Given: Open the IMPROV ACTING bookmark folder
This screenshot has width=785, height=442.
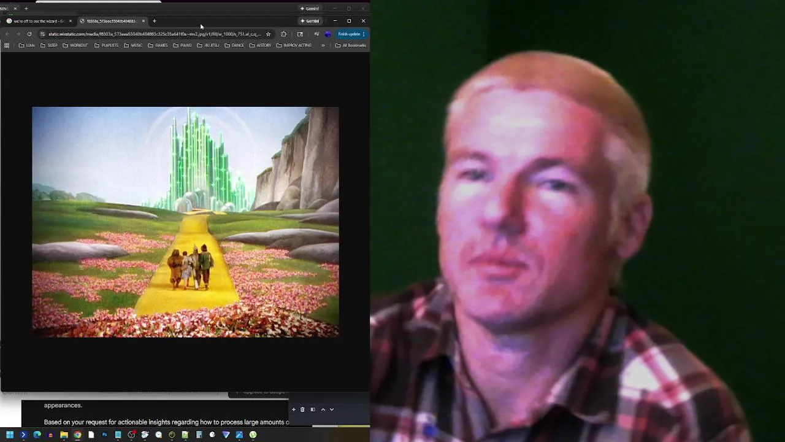Looking at the screenshot, I should [x=294, y=45].
